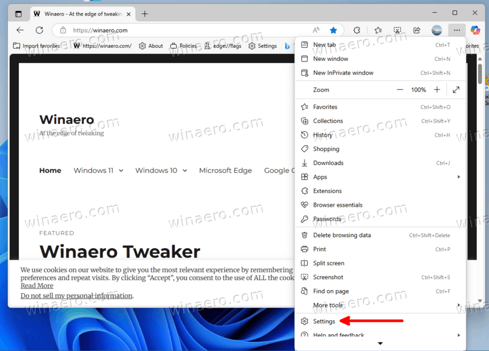Activate the Read aloud icon

[316, 30]
